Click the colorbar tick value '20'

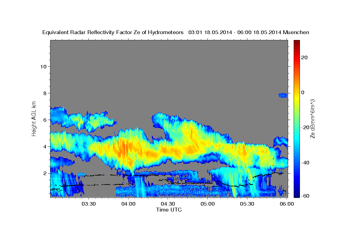tap(304, 57)
